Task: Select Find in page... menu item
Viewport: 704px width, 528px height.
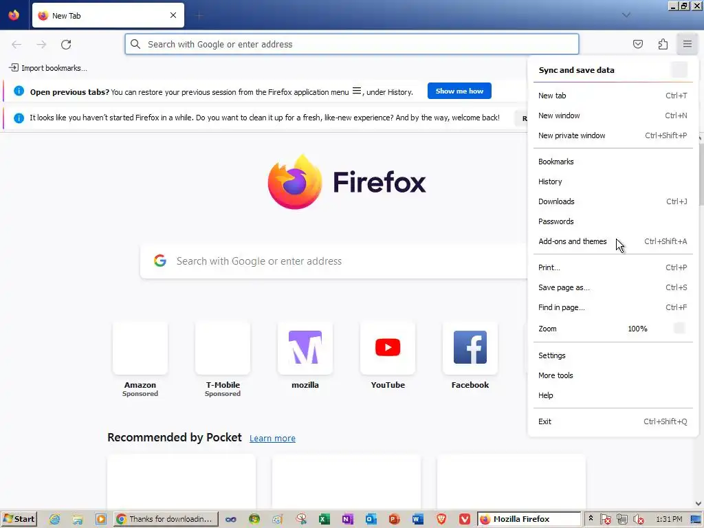Action: (613, 307)
